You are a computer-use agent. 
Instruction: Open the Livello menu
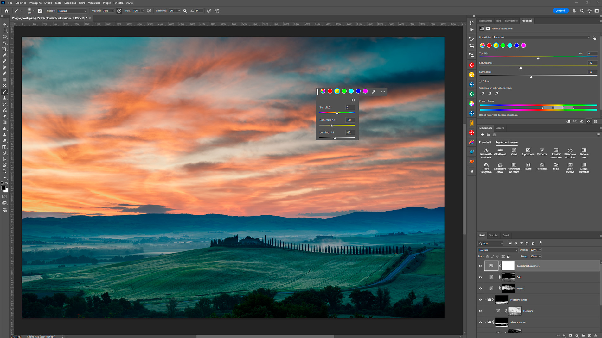tap(48, 3)
